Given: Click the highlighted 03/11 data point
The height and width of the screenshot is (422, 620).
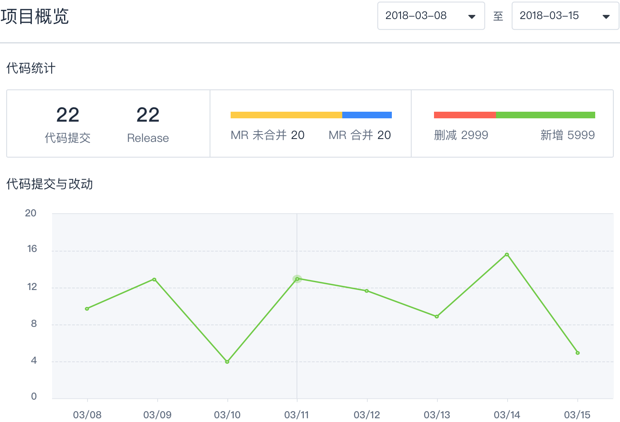Looking at the screenshot, I should coord(297,279).
